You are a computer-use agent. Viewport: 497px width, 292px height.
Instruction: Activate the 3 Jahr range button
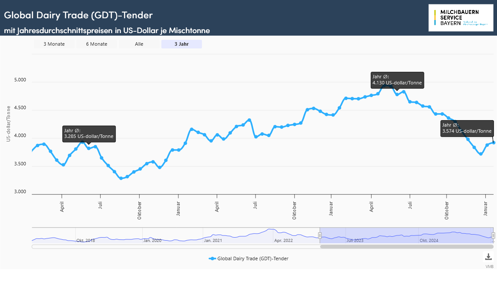click(181, 44)
